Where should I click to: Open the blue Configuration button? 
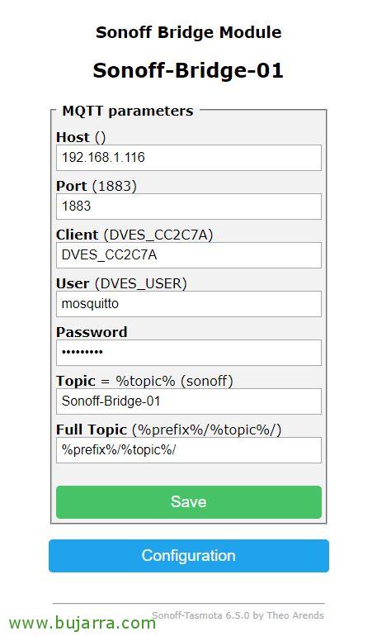coord(189,556)
